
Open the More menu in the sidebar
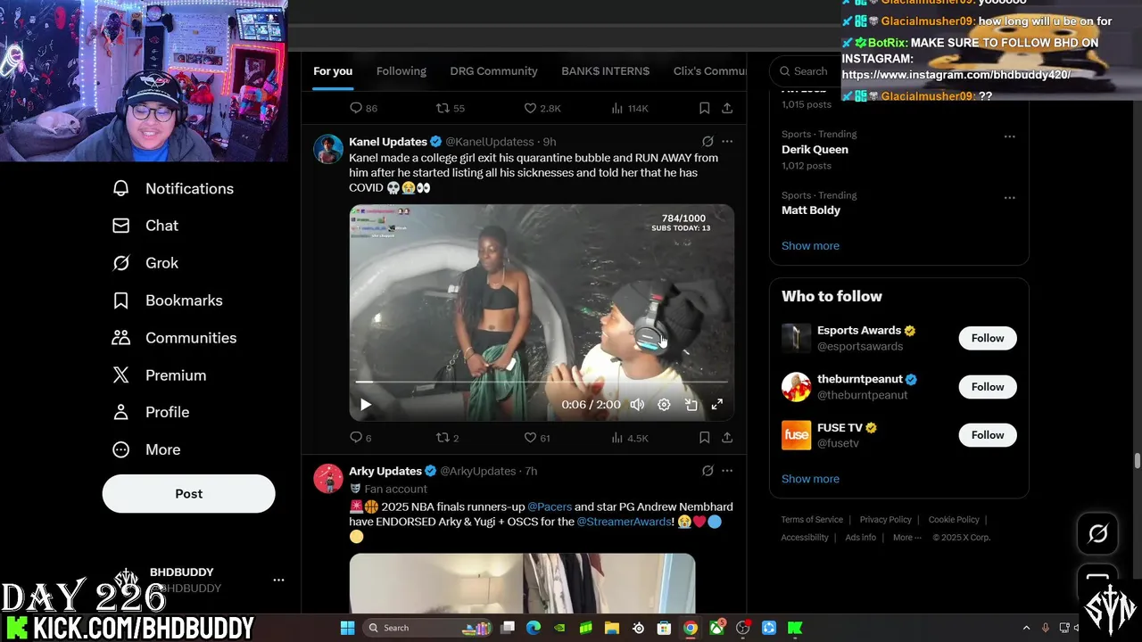pos(145,449)
